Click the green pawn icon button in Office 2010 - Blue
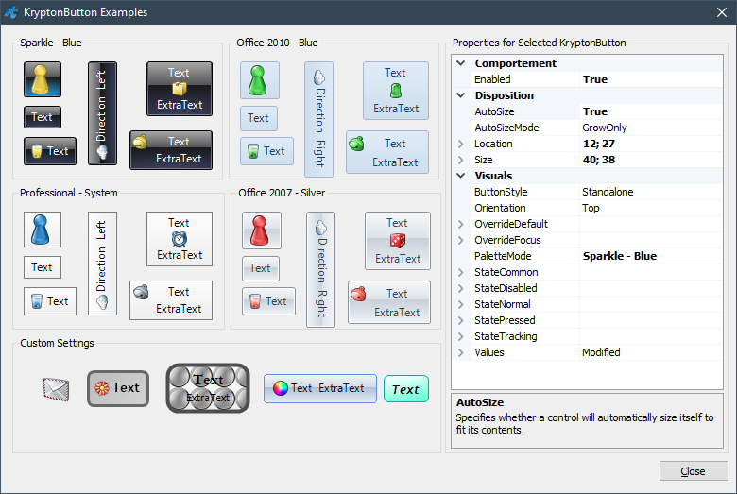Image resolution: width=737 pixels, height=494 pixels. coord(260,80)
